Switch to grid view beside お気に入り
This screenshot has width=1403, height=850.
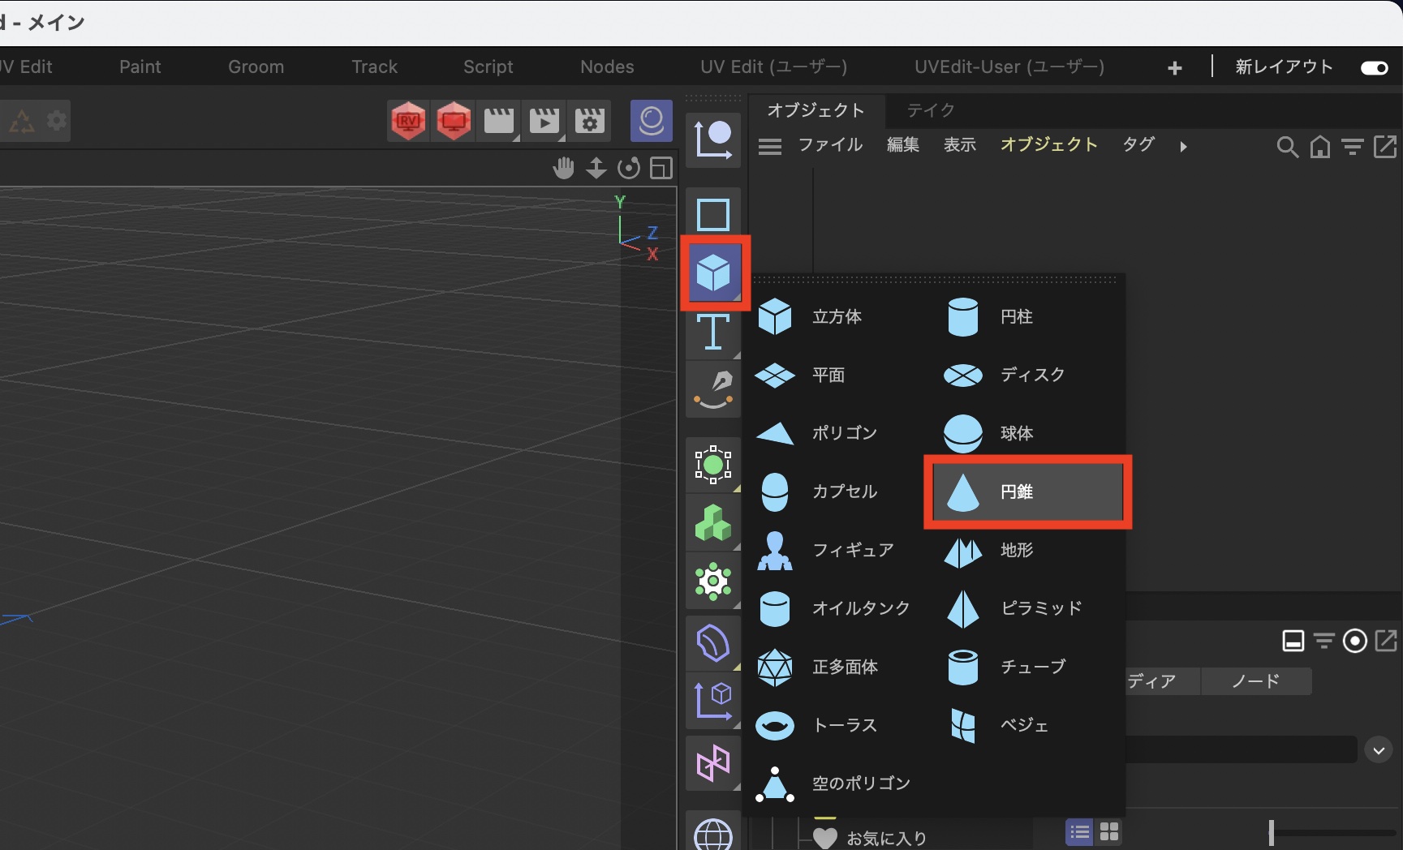pos(1108,831)
